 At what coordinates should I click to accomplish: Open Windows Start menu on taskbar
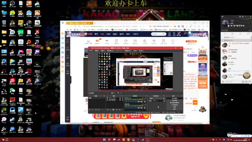104,139
